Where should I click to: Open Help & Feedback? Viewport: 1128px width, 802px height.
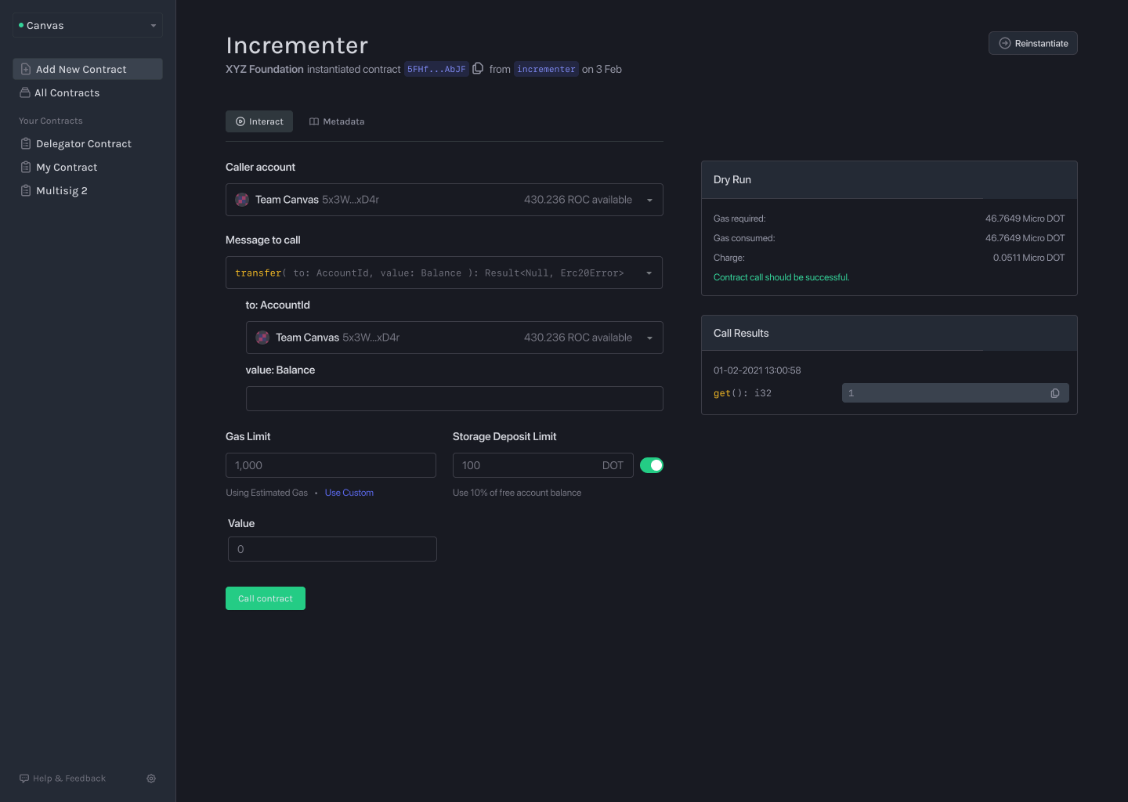(63, 778)
